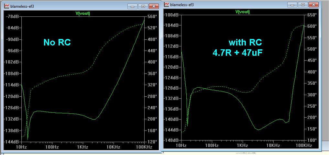Click the 100KHz frequency label in the with RC plot
This screenshot has width=329, height=155.
(304, 145)
